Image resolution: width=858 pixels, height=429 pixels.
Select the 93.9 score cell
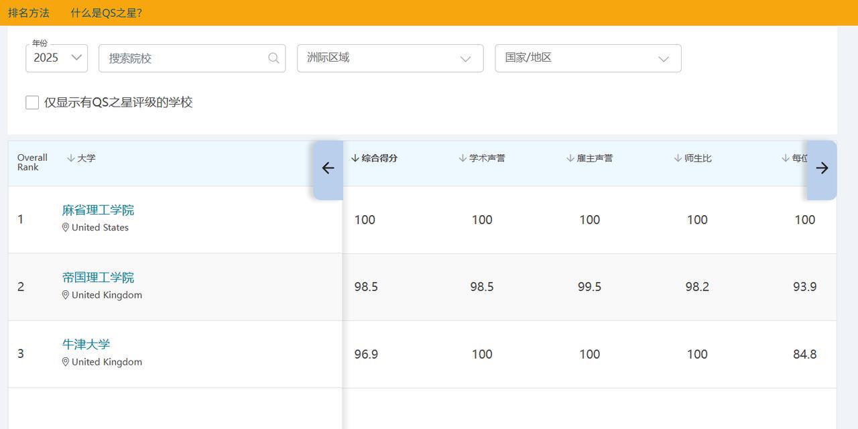coord(804,287)
